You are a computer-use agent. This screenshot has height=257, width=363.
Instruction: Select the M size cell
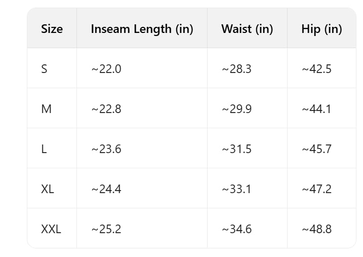pyautogui.click(x=46, y=109)
